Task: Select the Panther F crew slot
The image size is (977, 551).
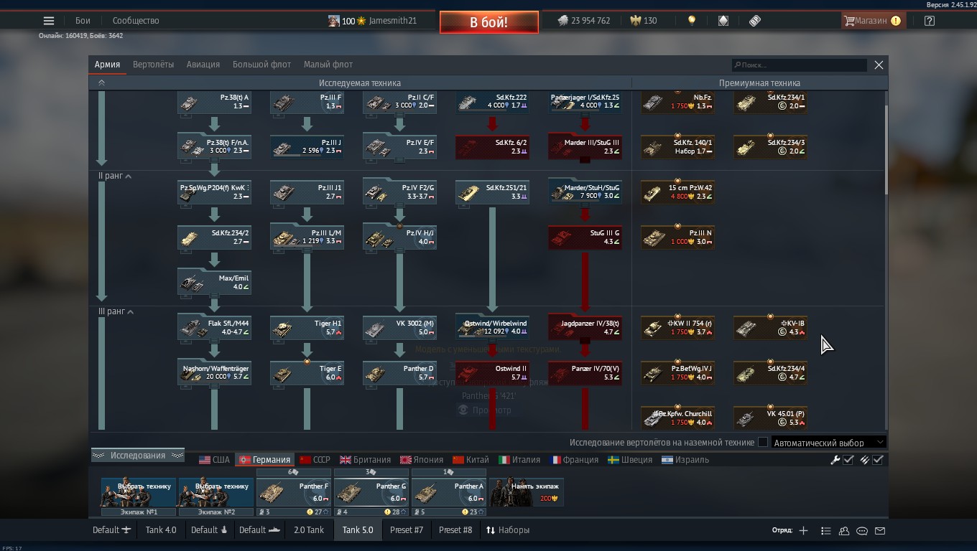Action: point(294,492)
